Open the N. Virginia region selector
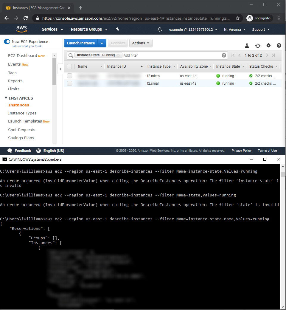Screen dimensions: 286x310 [235, 30]
